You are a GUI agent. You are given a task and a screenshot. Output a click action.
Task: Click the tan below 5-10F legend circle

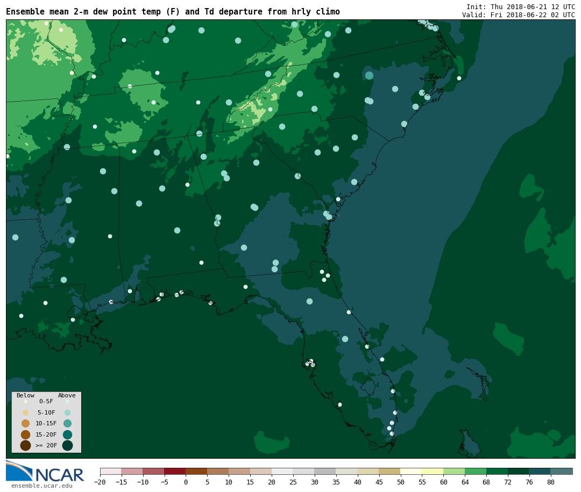point(26,413)
